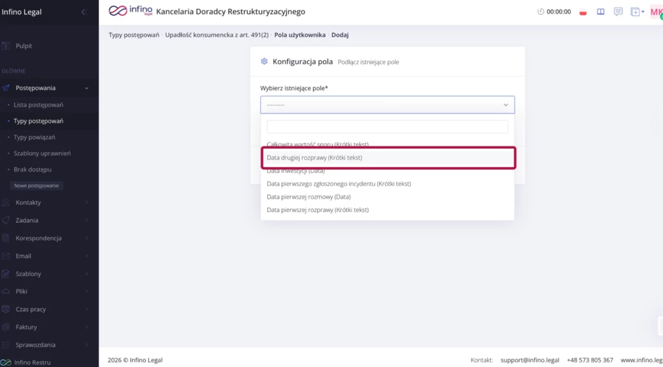Viewport: 663px width, 367px height.
Task: Click the +48 573 805 367 phone number
Action: (x=590, y=361)
